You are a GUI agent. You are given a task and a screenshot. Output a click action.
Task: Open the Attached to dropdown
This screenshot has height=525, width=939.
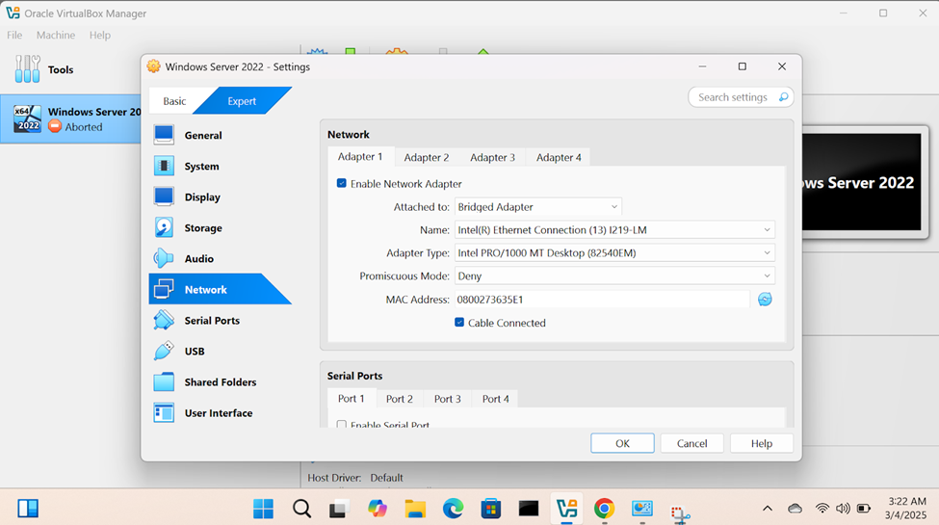[x=537, y=207]
